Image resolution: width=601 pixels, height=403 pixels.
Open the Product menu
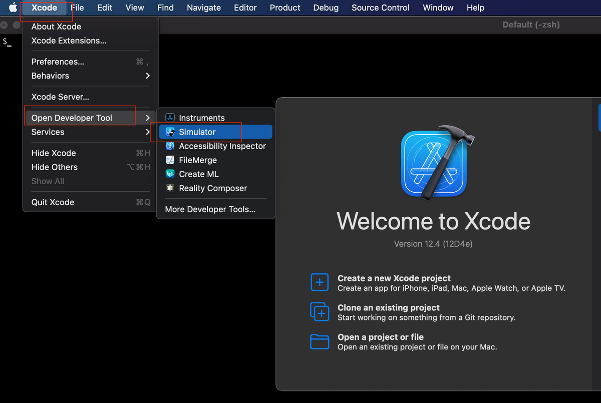tap(284, 8)
